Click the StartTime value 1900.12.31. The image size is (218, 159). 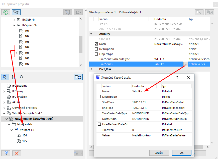[x=140, y=102]
